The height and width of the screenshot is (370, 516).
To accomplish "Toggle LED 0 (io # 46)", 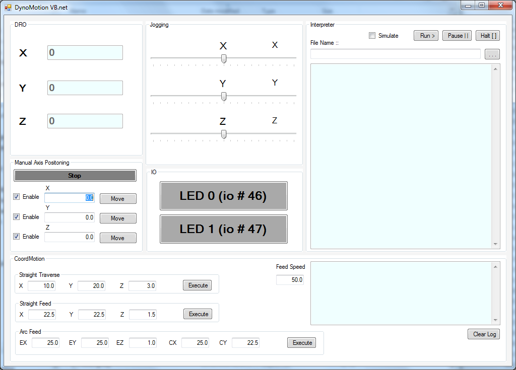I will (223, 196).
